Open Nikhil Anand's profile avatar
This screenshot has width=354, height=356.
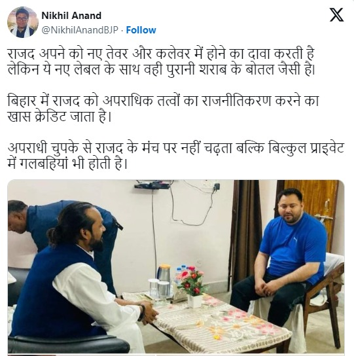pyautogui.click(x=23, y=22)
